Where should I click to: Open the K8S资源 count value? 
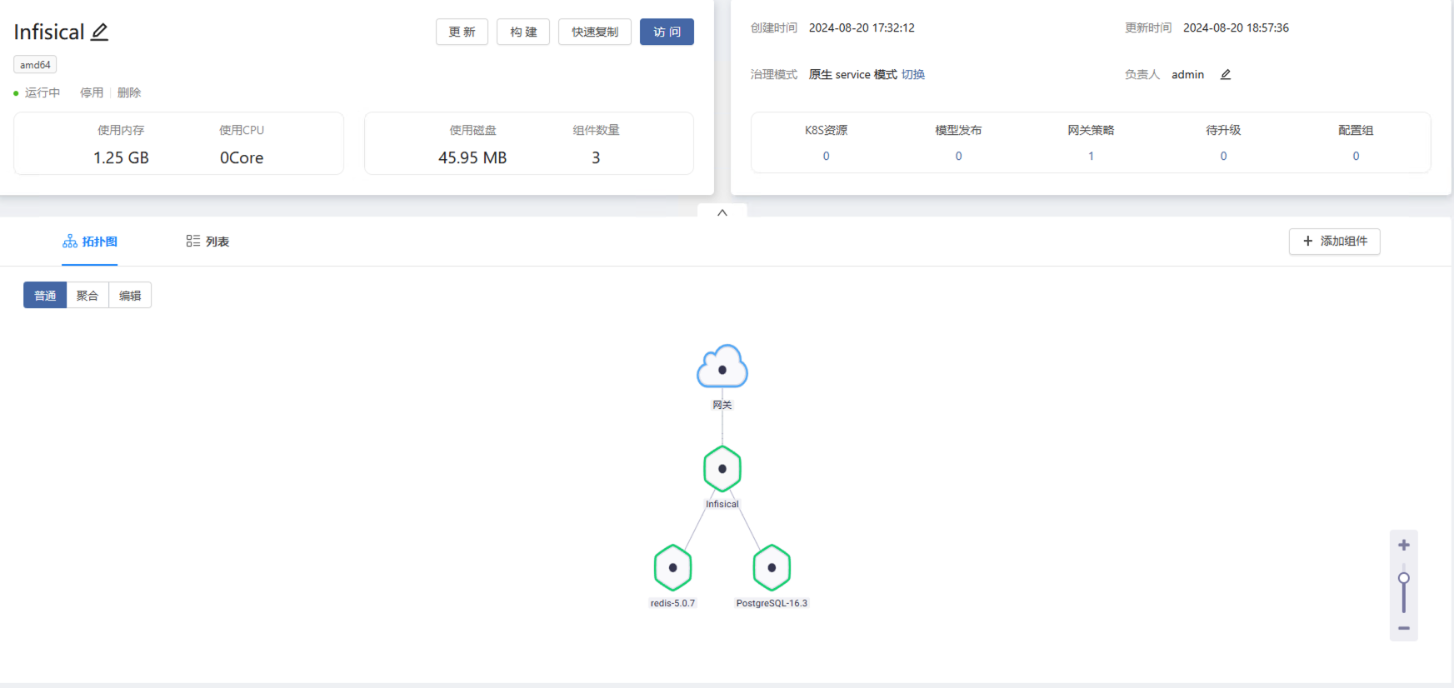coord(826,156)
